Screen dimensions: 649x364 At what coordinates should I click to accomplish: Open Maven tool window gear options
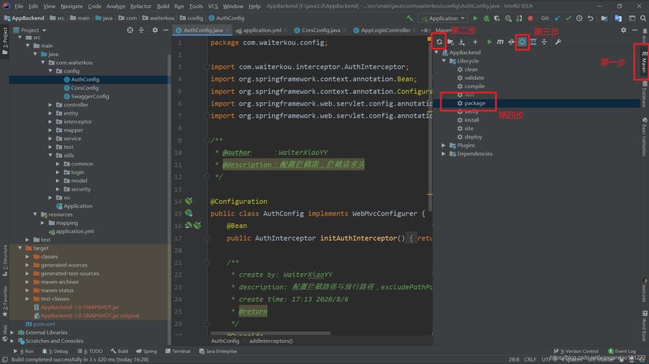click(x=623, y=30)
